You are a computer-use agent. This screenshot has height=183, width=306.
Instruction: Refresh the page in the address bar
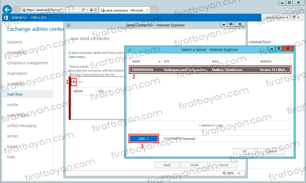click(x=96, y=10)
